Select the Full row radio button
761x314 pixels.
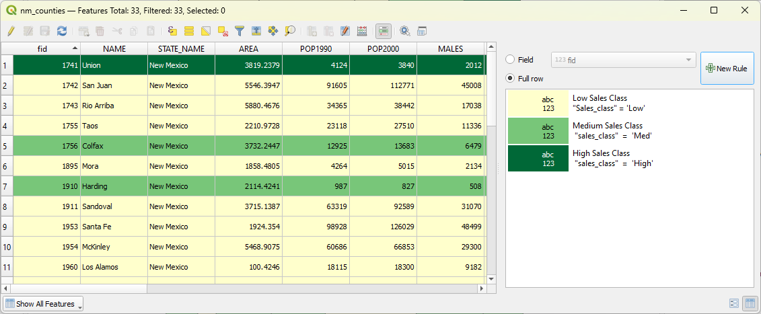tap(510, 78)
